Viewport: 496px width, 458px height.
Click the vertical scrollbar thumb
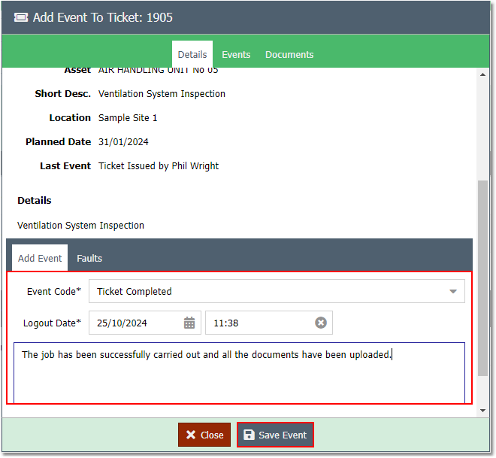482,278
